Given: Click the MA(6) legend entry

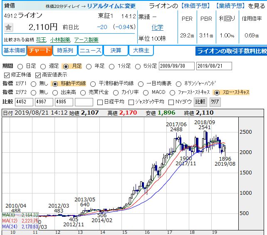Looking at the screenshot, I should [20, 215].
